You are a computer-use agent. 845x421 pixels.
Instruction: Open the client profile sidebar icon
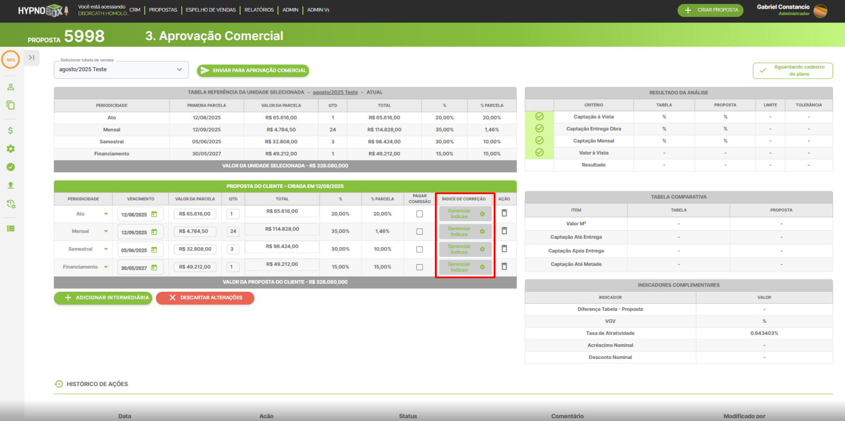tap(11, 87)
